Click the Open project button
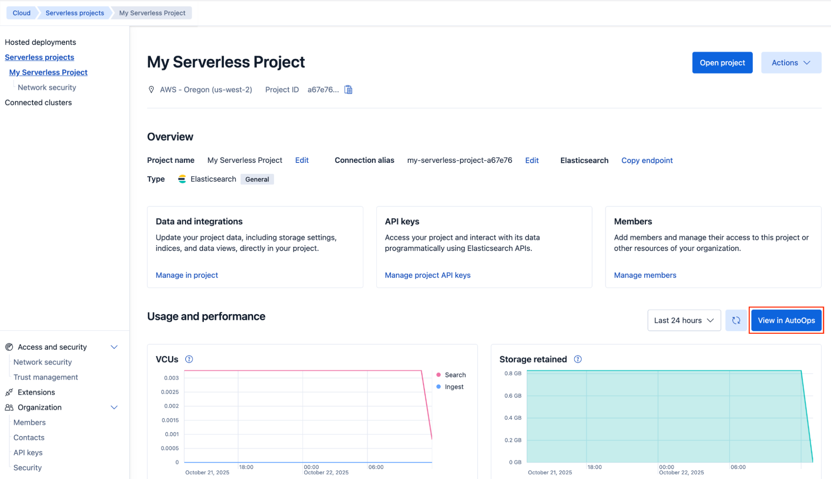 [722, 63]
